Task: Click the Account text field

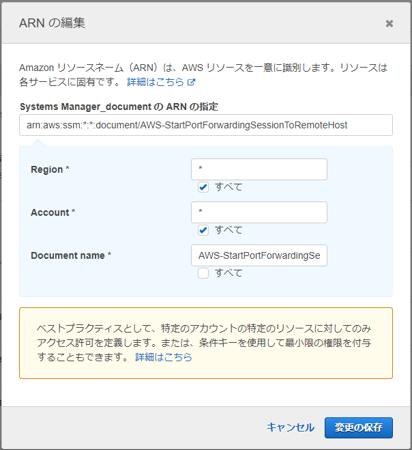Action: pyautogui.click(x=259, y=212)
